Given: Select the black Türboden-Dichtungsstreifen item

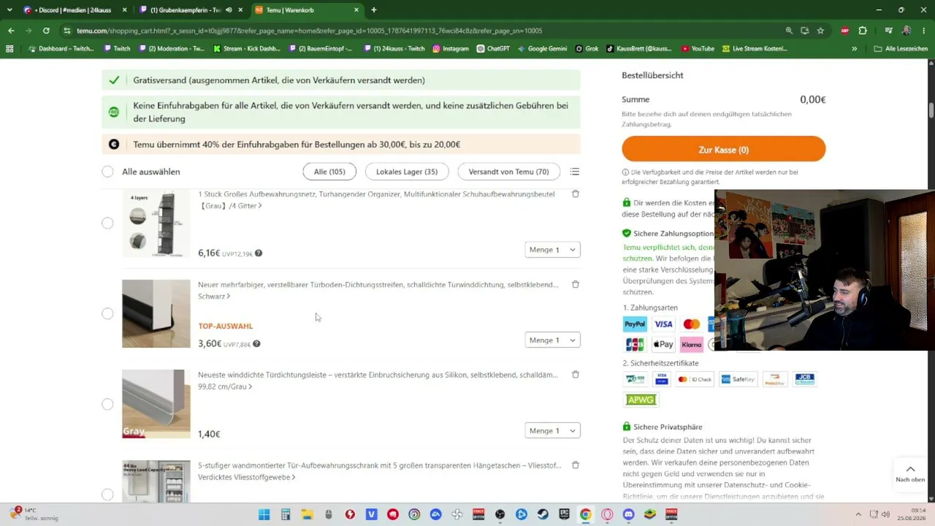Looking at the screenshot, I should pyautogui.click(x=108, y=313).
